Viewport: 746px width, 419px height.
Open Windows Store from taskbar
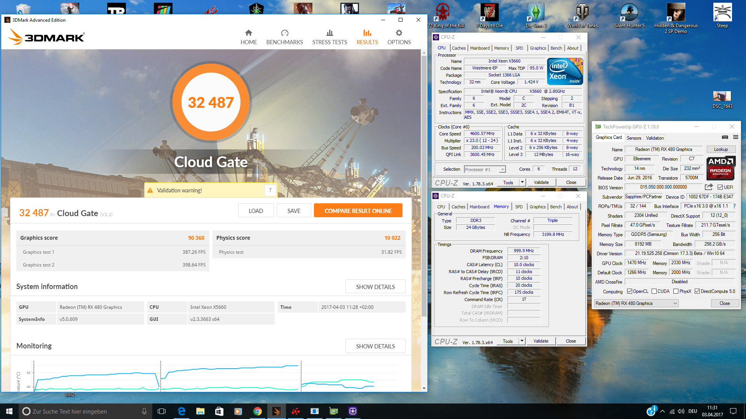point(219,411)
